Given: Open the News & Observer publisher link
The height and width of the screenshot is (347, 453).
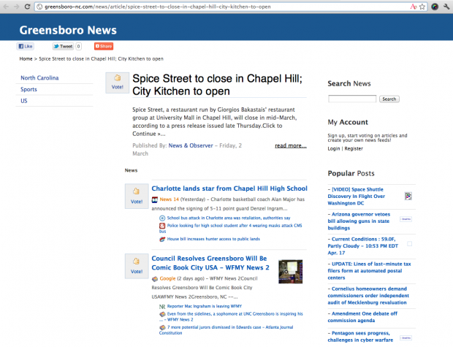Looking at the screenshot, I should (x=191, y=145).
